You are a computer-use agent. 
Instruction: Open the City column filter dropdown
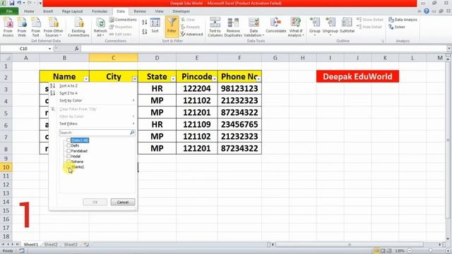point(135,79)
